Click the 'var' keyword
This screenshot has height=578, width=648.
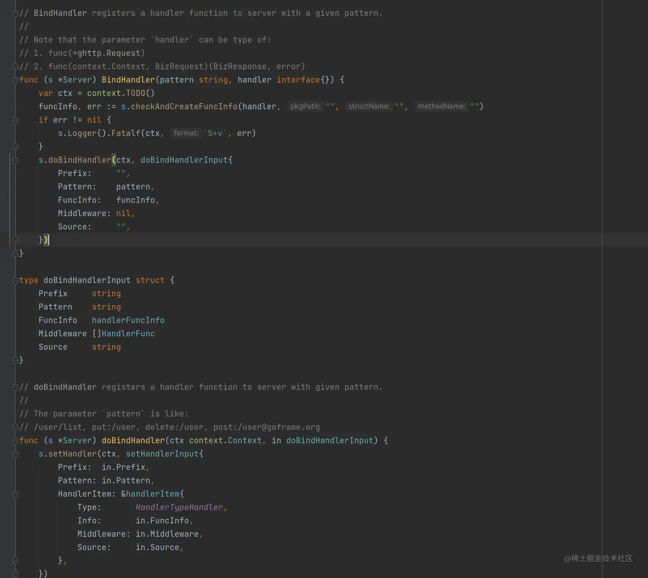click(x=46, y=93)
